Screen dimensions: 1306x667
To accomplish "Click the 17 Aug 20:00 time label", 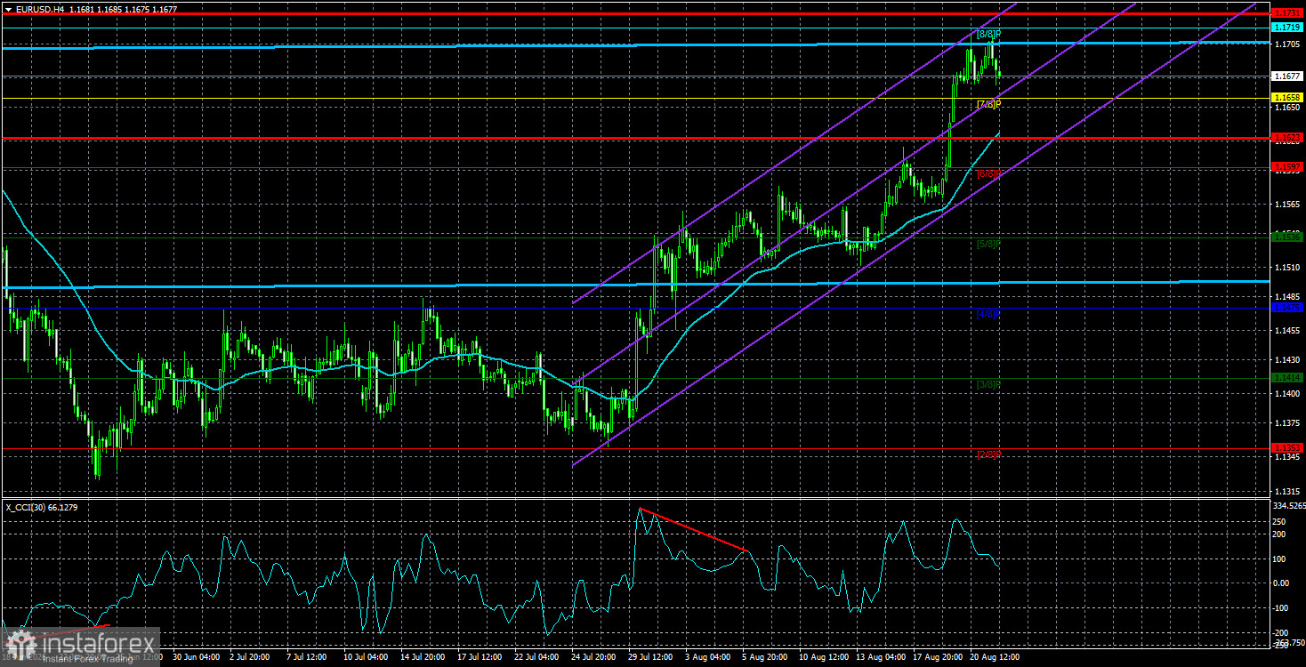I will tap(936, 657).
